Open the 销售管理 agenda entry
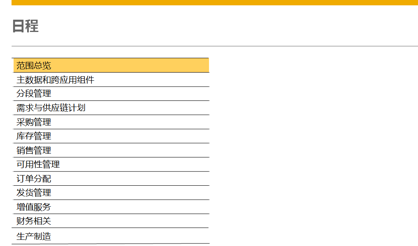The image size is (418, 246). 111,150
